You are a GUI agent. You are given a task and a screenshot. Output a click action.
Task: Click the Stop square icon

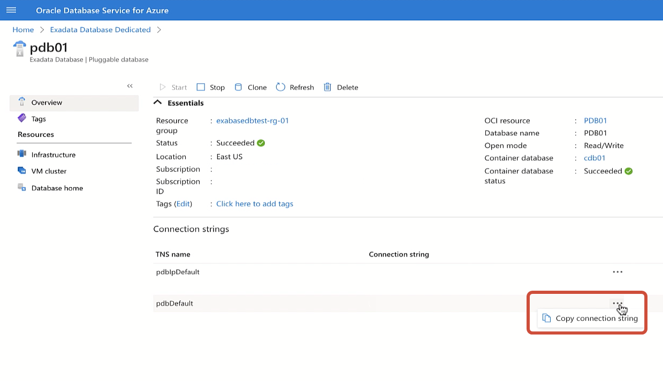[201, 87]
